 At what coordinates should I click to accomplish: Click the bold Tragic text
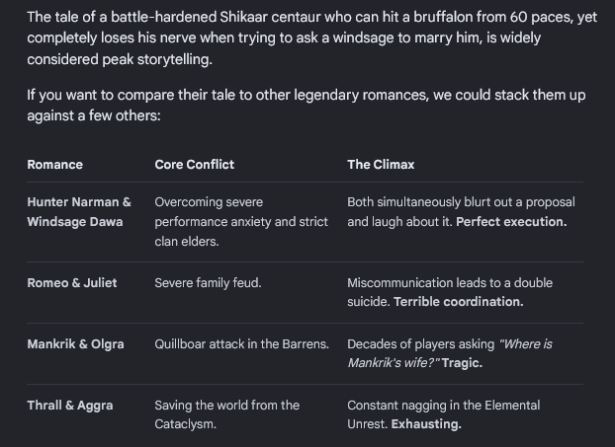tap(462, 363)
